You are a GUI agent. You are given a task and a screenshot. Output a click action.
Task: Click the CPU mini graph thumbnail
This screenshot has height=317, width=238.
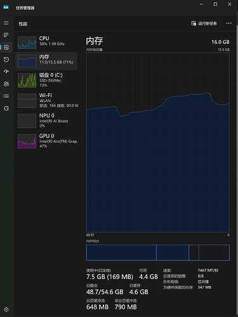coord(27,42)
